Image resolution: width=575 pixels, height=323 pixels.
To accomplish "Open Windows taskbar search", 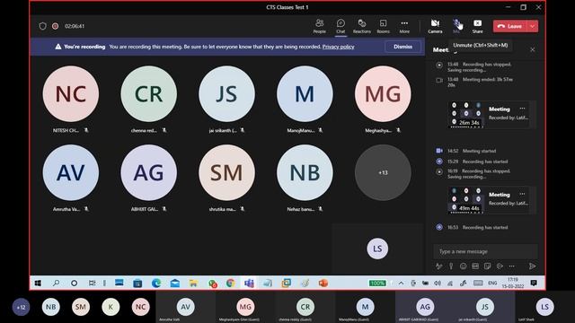I will coord(56,284).
